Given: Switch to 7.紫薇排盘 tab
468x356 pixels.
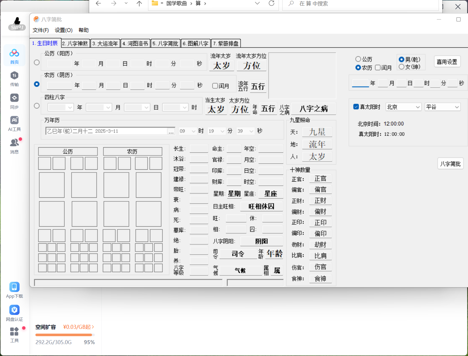Looking at the screenshot, I should [x=226, y=43].
